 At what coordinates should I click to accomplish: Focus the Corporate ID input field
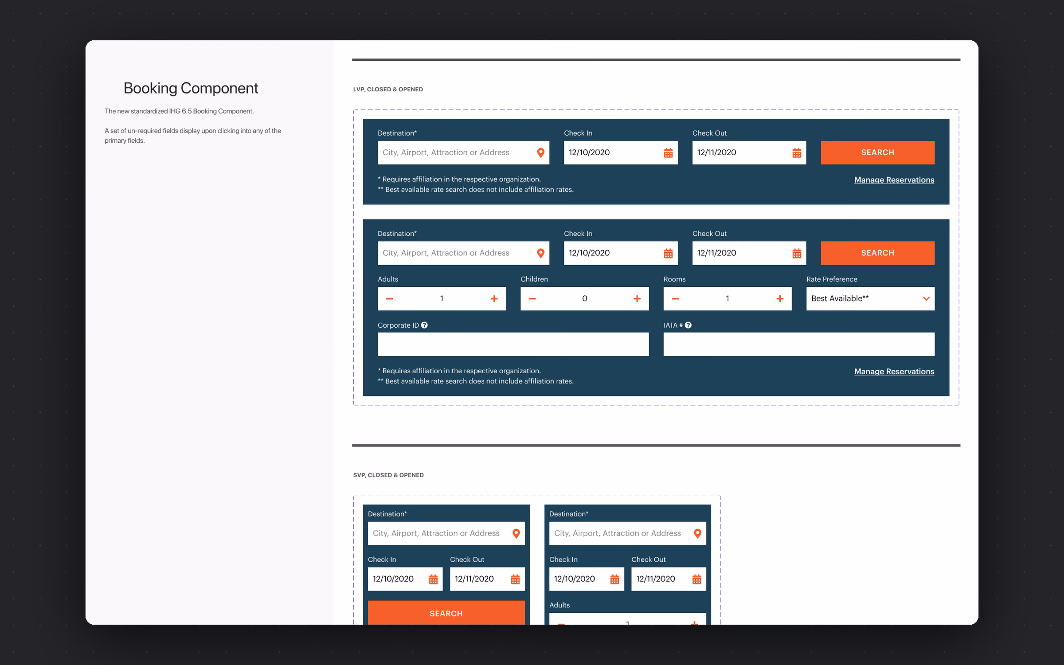click(513, 344)
